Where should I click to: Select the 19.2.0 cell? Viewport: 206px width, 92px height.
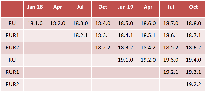[x=148, y=60]
